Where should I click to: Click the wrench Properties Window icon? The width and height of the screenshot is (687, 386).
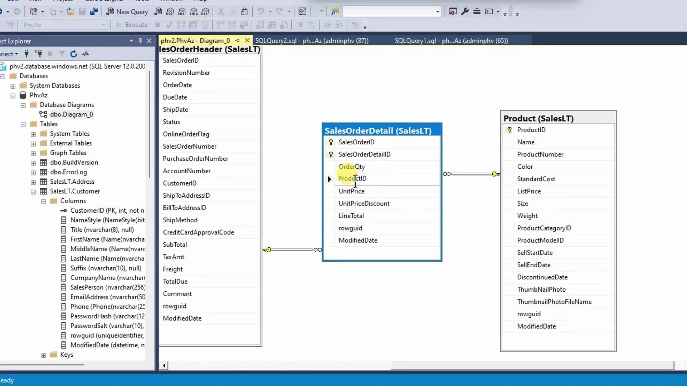pyautogui.click(x=465, y=12)
